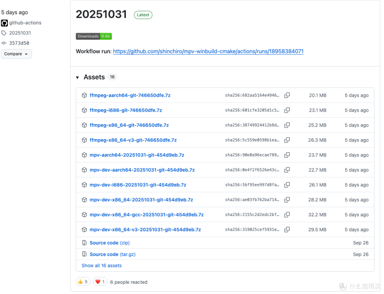384x294 pixels.
Task: Click package icon beside mpv-dev-x86_64-20251031 file
Action: (x=84, y=200)
